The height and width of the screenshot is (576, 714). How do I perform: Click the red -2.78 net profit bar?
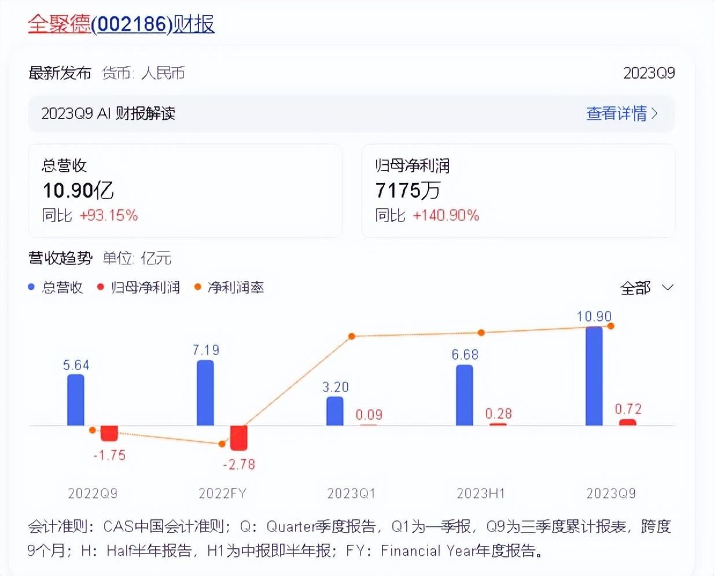coord(239,438)
